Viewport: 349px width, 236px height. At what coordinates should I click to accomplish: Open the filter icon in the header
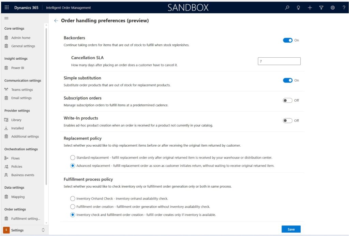point(321,7)
